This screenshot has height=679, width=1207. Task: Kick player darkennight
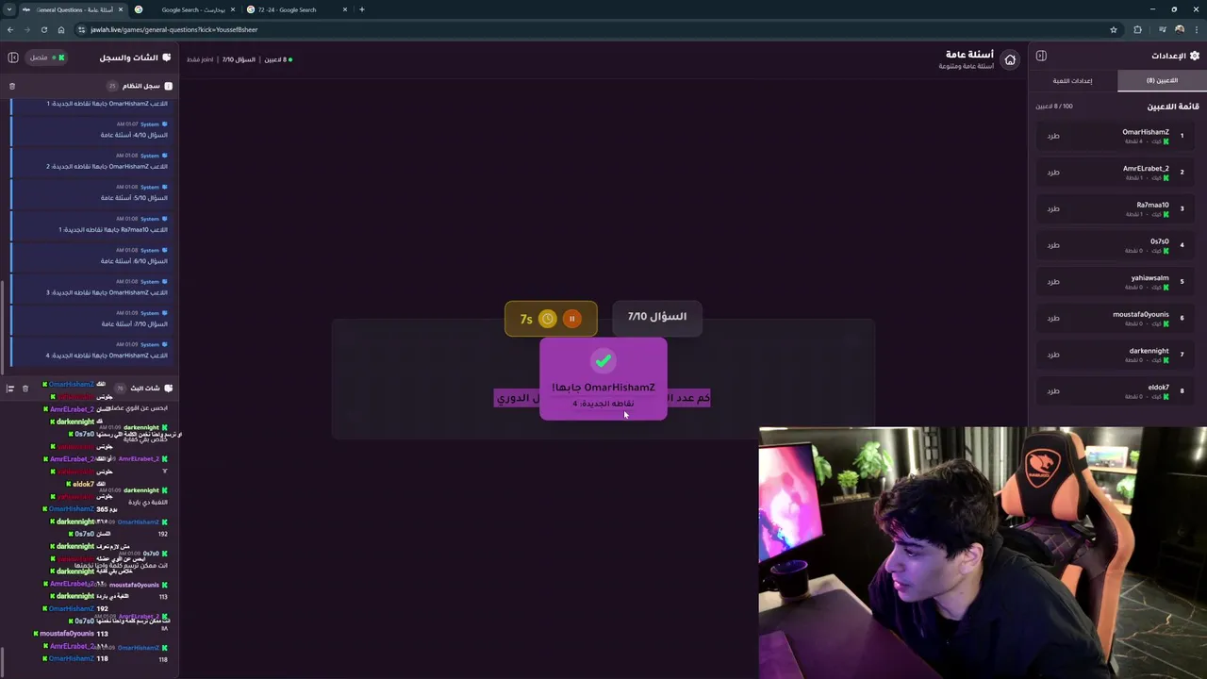click(1053, 355)
